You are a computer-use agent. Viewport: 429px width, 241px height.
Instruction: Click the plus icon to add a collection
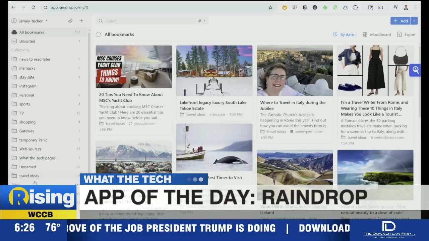coord(81,21)
